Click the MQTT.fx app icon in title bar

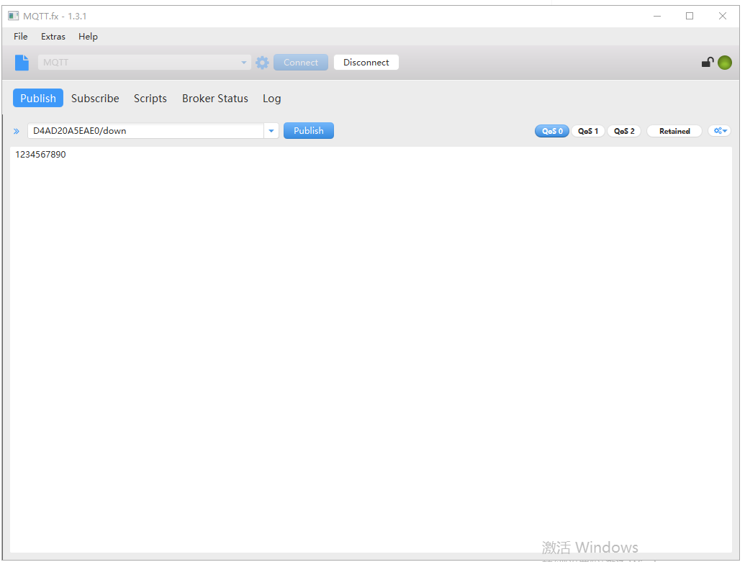point(14,16)
